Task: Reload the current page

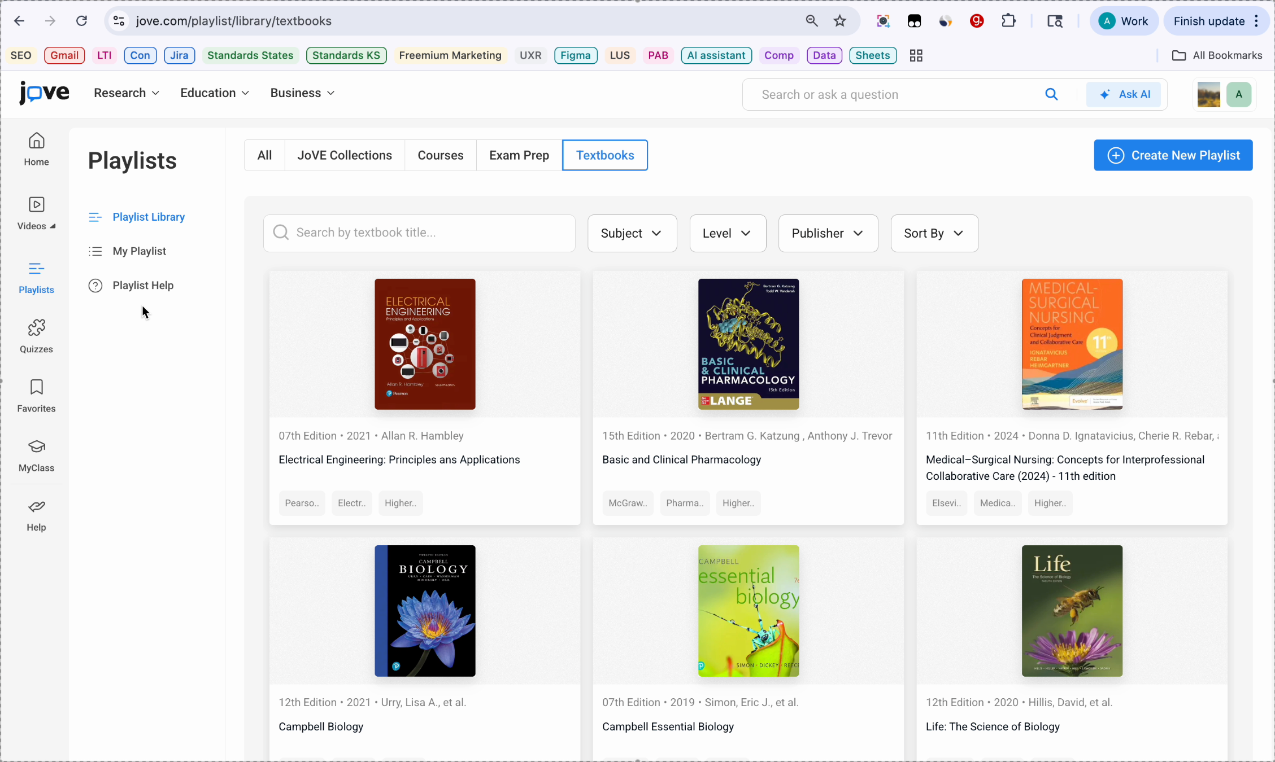Action: 82,21
